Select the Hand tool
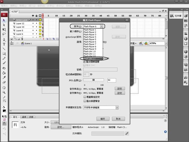 pos(4,88)
